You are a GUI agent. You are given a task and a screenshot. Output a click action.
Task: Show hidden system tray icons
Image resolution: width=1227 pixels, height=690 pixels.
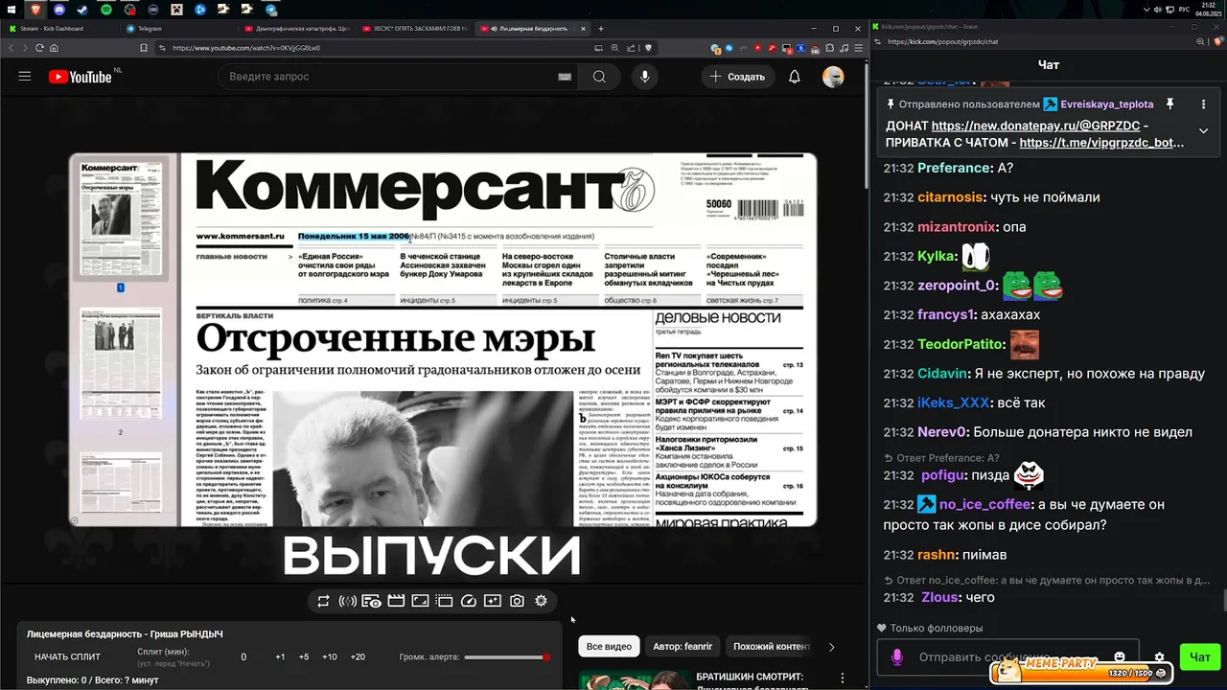[x=1146, y=10]
